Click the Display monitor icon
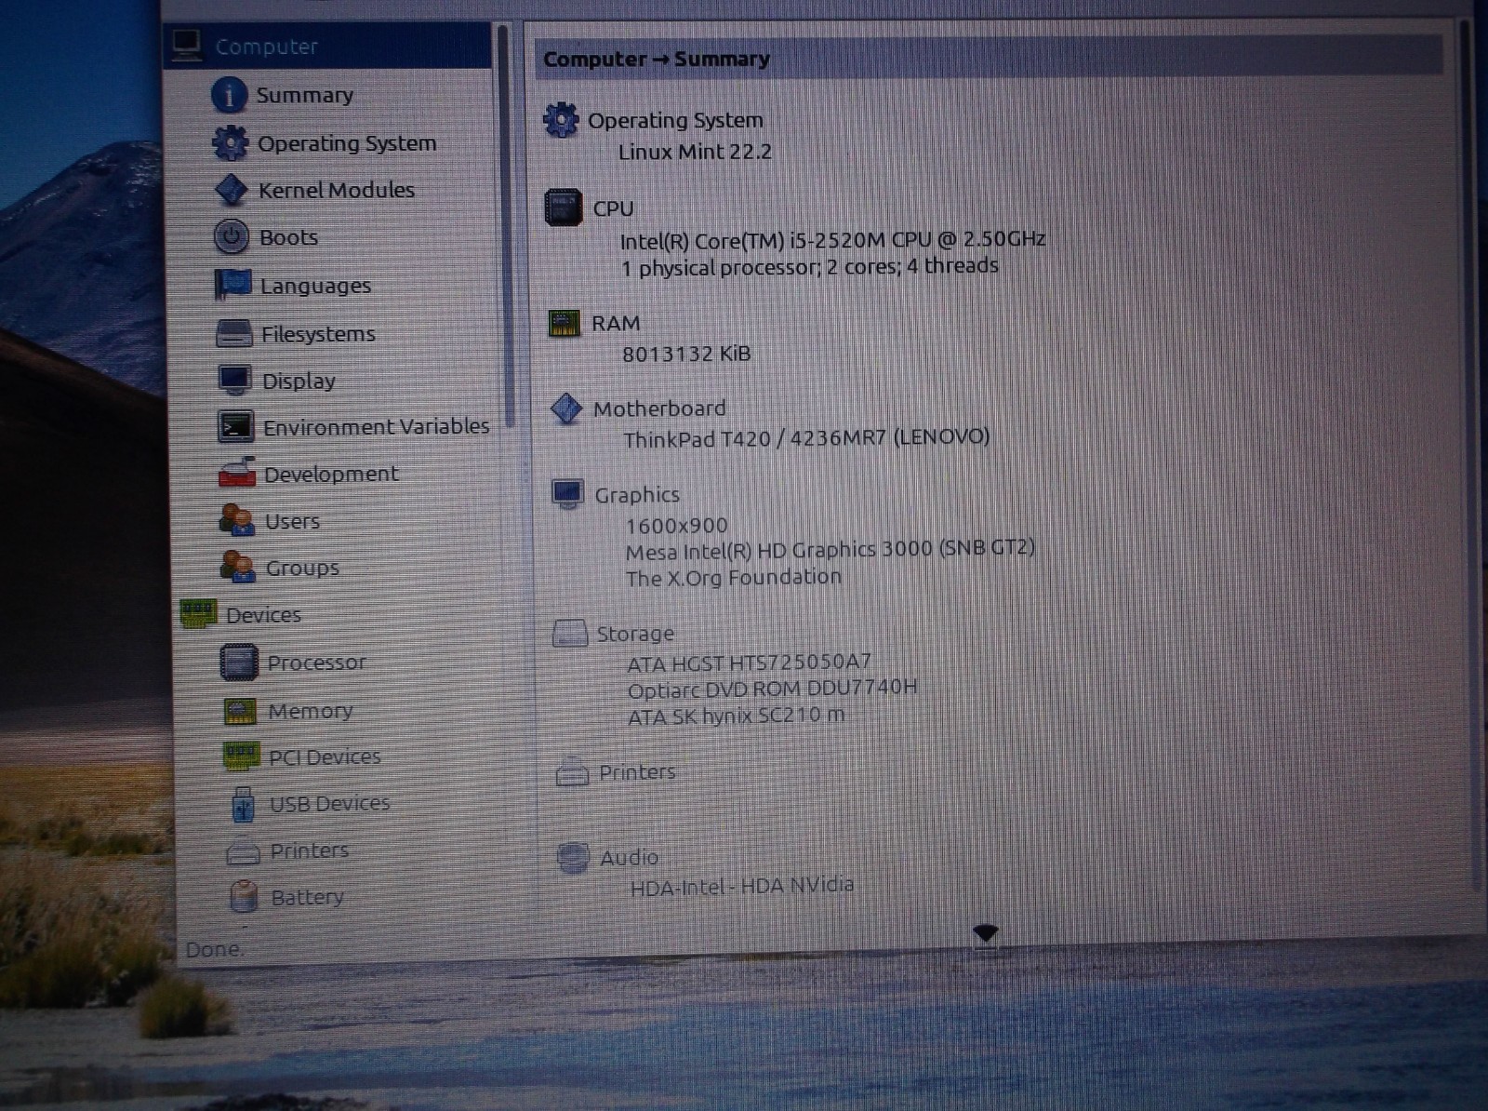The image size is (1488, 1111). pyautogui.click(x=234, y=381)
